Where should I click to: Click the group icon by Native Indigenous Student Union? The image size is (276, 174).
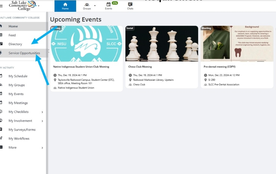[55, 88]
